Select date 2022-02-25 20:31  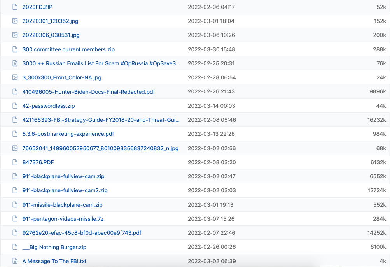(211, 63)
